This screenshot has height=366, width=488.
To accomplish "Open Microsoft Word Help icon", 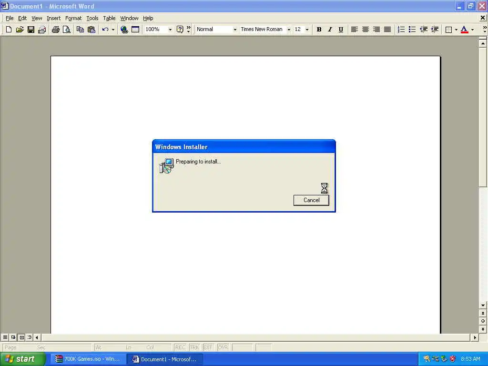I will point(180,30).
